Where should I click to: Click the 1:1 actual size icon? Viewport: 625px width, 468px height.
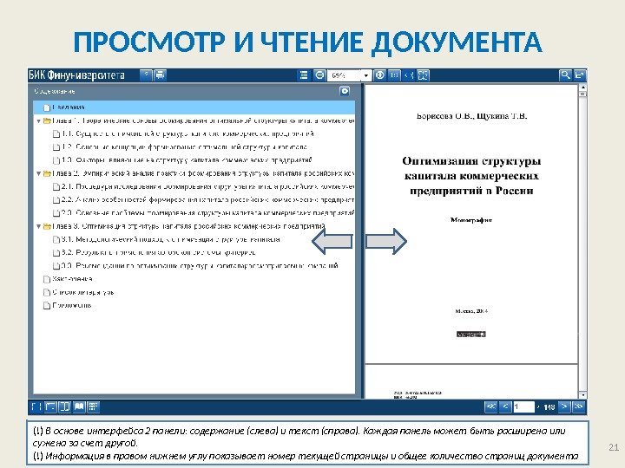[394, 75]
